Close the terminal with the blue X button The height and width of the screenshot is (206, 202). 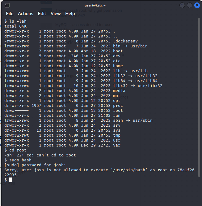197,5
